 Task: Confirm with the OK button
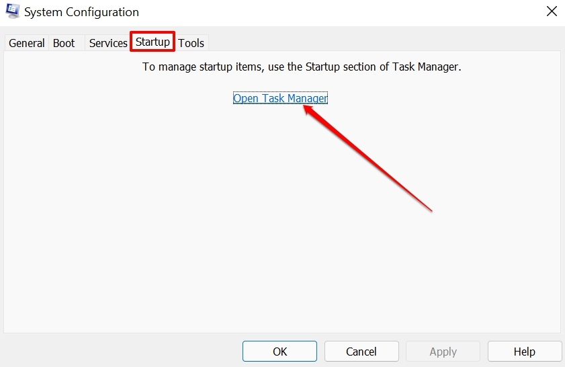(x=279, y=352)
